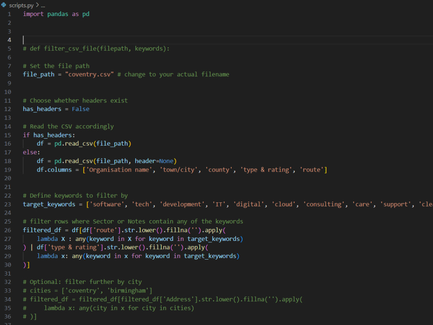Screen dimensions: 433x325
Task: Click 'import' keyword on line 1
Action: pos(33,14)
